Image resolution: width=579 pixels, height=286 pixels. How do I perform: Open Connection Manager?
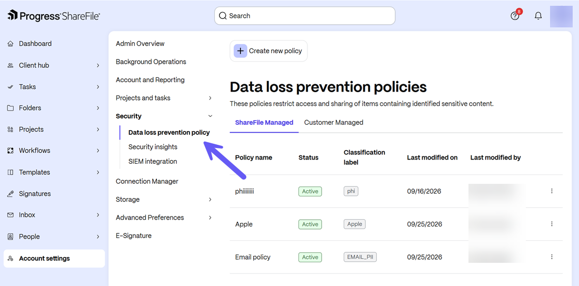pos(147,181)
